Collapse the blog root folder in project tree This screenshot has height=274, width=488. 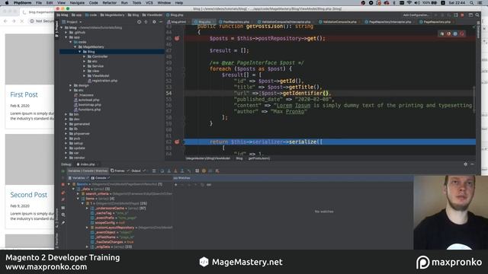coord(62,27)
